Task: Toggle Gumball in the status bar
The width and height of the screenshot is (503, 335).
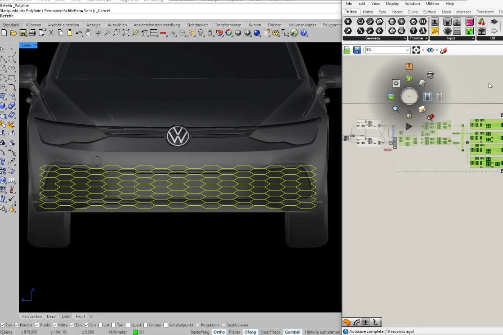Action: click(293, 332)
